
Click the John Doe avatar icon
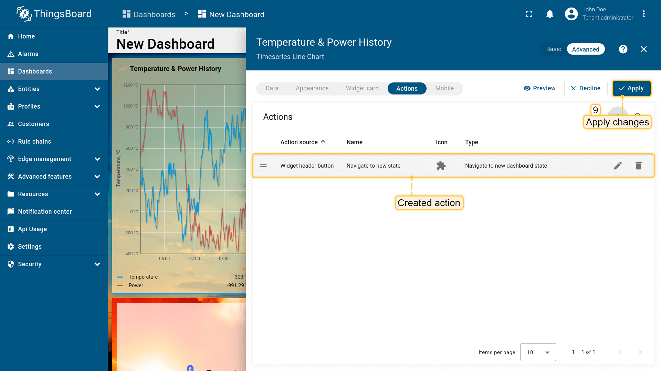point(571,14)
